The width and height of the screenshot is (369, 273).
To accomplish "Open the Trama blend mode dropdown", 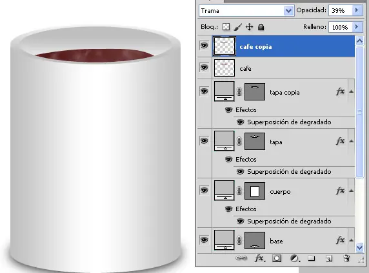I will click(x=288, y=11).
